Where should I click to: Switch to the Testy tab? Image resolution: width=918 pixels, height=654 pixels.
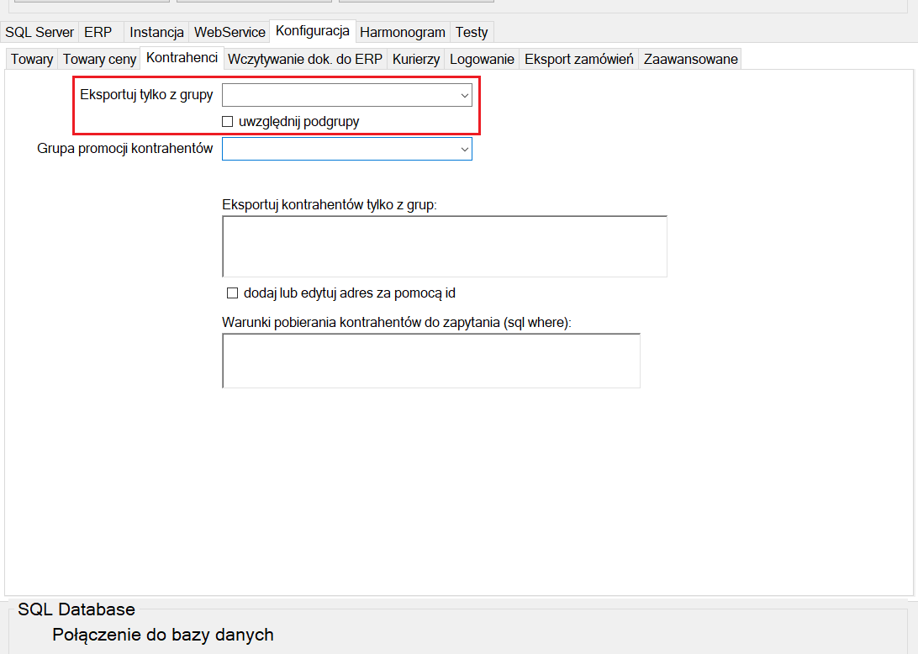click(x=472, y=32)
